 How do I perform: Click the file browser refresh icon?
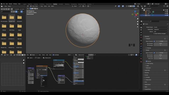(x=9, y=9)
